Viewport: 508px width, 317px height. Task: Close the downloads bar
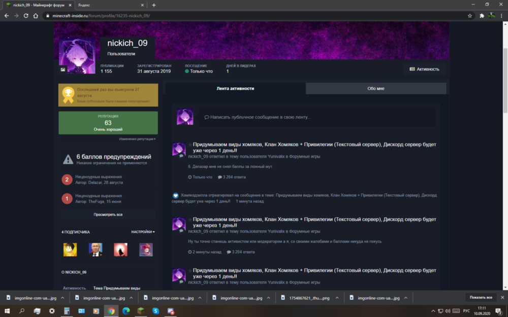[502, 297]
